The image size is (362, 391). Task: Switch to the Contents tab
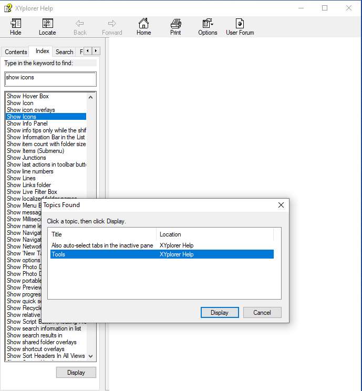pyautogui.click(x=16, y=52)
